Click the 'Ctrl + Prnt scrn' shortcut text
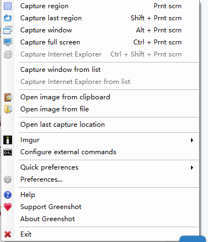 point(158,42)
